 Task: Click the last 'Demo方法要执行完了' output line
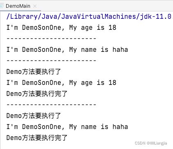click(37, 138)
